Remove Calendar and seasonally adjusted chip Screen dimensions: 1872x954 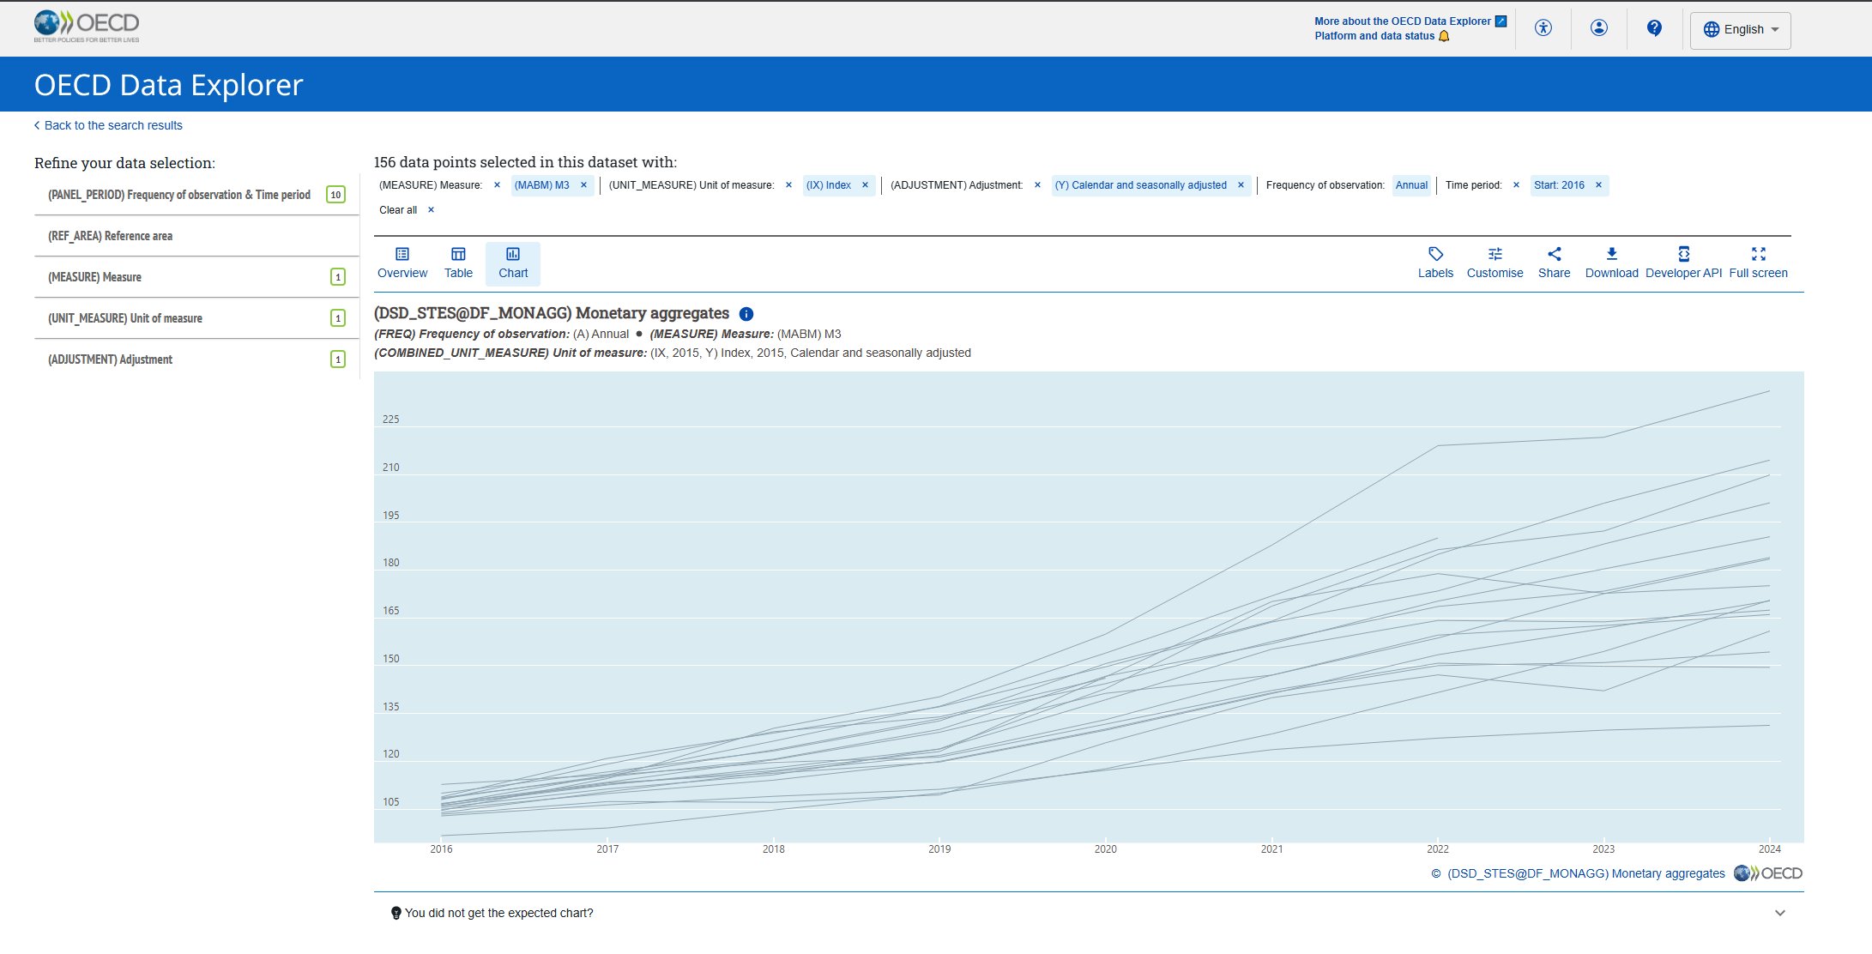(x=1241, y=185)
